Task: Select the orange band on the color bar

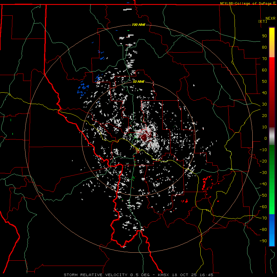Action: click(x=272, y=52)
